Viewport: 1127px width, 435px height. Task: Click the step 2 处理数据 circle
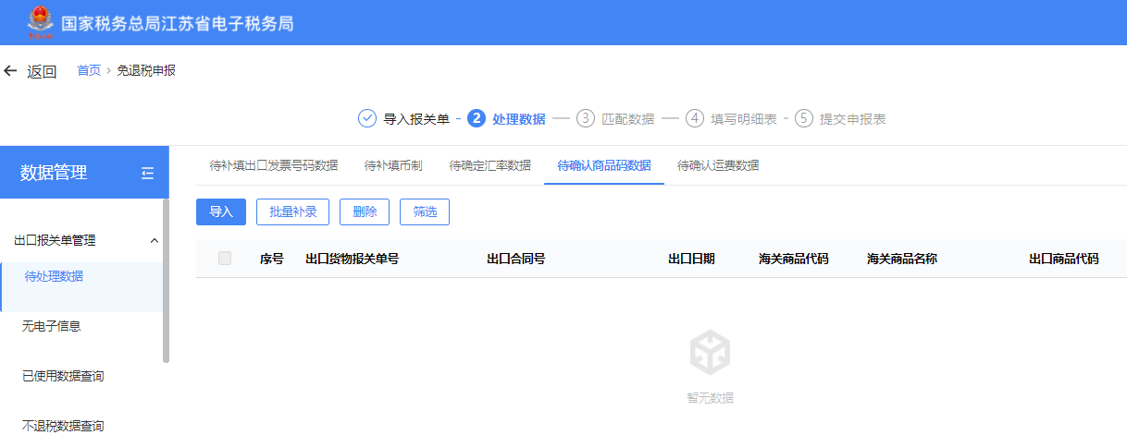point(477,119)
